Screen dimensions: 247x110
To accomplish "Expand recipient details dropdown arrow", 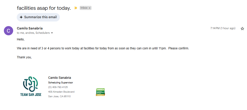I will tap(52, 33).
